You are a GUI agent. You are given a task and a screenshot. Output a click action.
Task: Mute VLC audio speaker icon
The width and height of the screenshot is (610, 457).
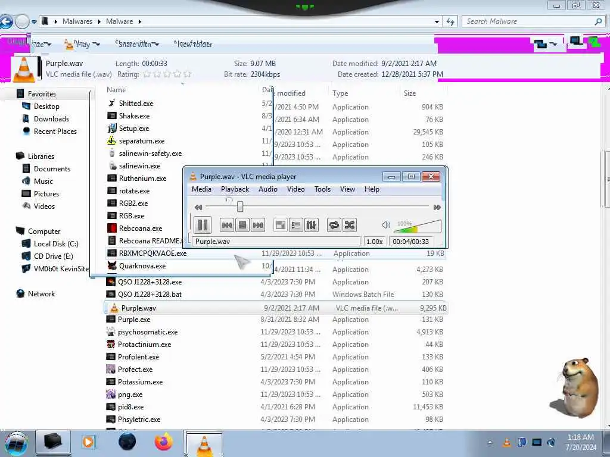point(386,224)
